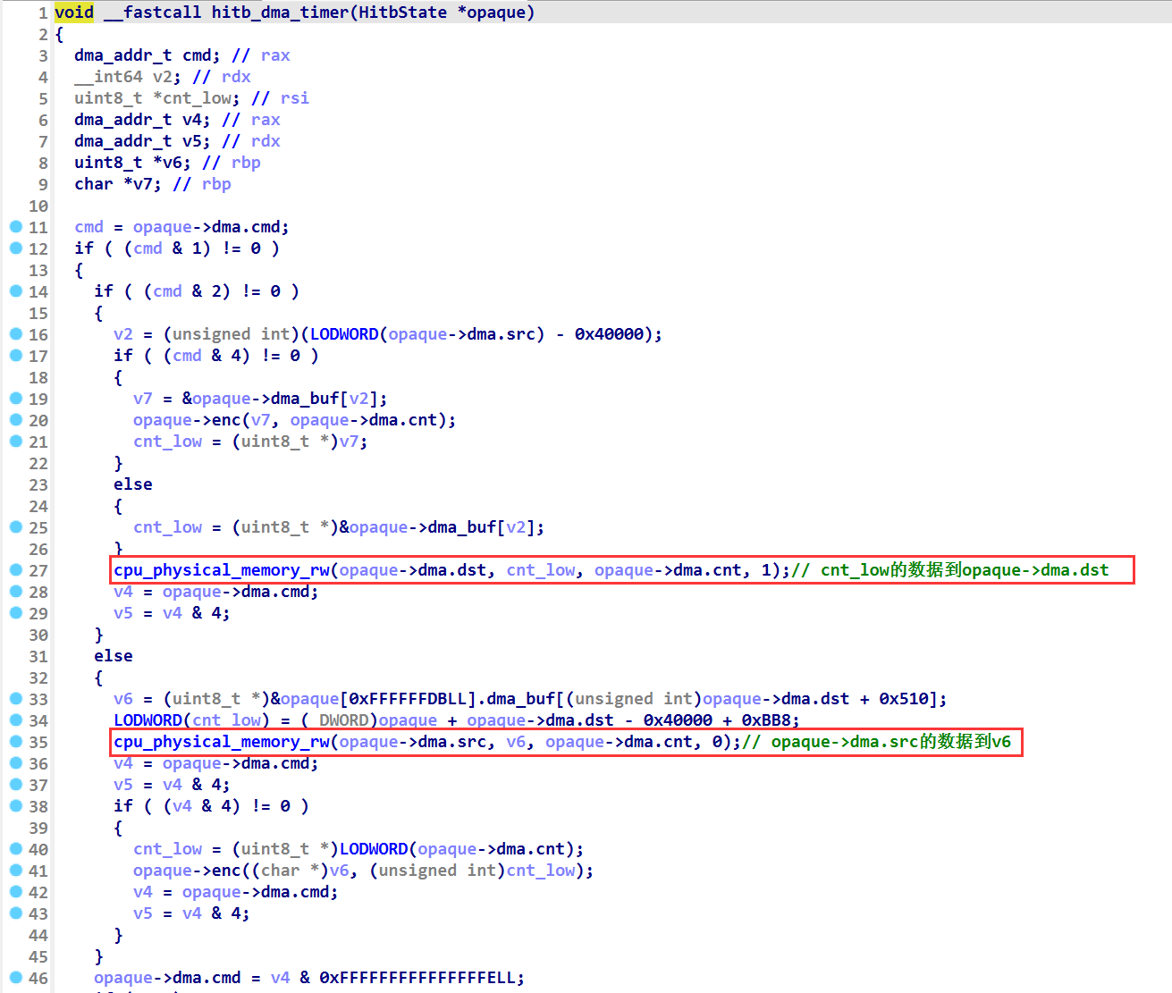Image resolution: width=1172 pixels, height=993 pixels.
Task: Click 'if' on the '(v4 & 4)' line
Action: tap(123, 806)
